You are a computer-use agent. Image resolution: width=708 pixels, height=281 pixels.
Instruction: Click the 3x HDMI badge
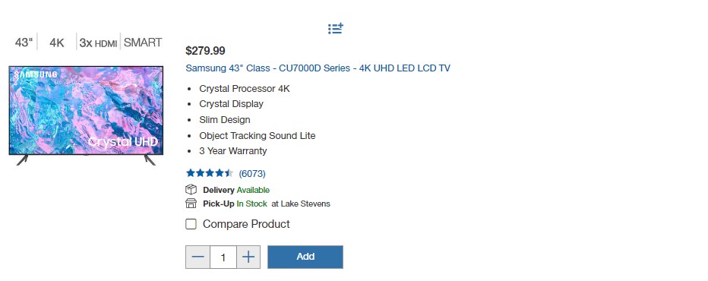point(98,43)
